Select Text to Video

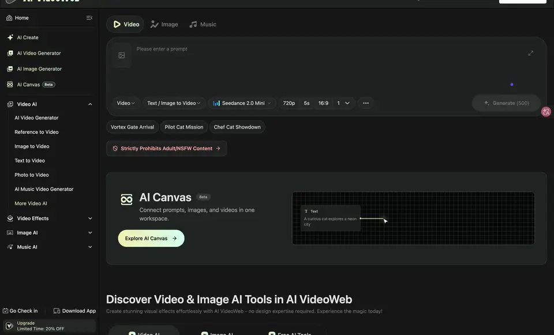29,161
